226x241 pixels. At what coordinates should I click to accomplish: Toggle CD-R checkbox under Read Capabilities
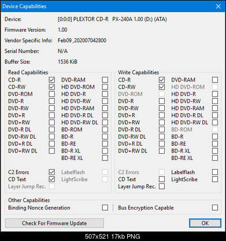coord(51,80)
